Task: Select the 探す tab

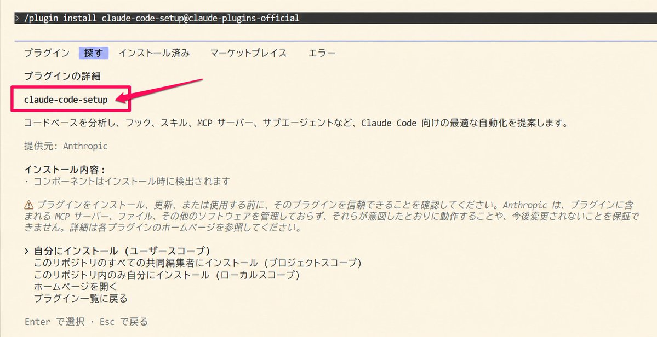Action: (x=93, y=53)
